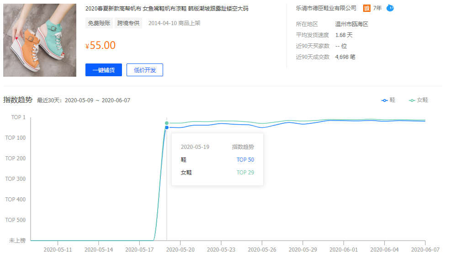Image resolution: width=450 pixels, height=258 pixels.
Task: Click the TOP 500 y-axis label
Action: (x=16, y=220)
